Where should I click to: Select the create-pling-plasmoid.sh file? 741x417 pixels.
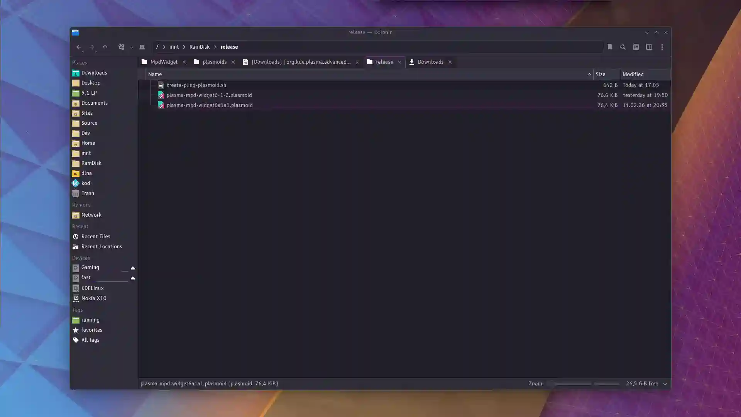196,85
